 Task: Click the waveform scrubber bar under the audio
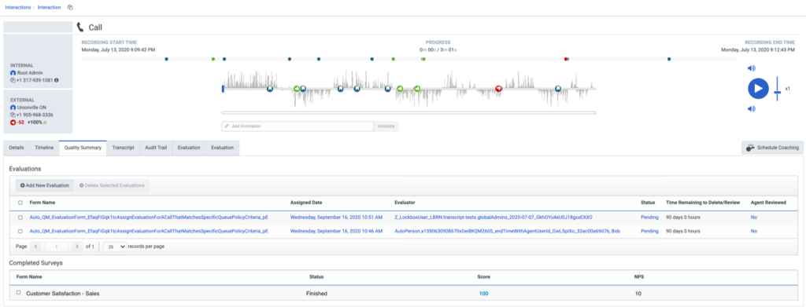(x=409, y=112)
